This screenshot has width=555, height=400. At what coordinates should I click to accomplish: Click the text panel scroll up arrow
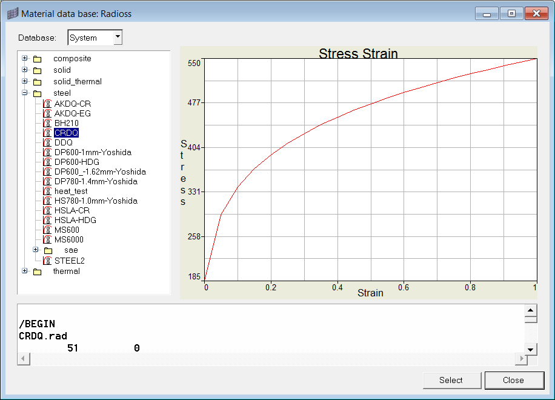tap(531, 310)
